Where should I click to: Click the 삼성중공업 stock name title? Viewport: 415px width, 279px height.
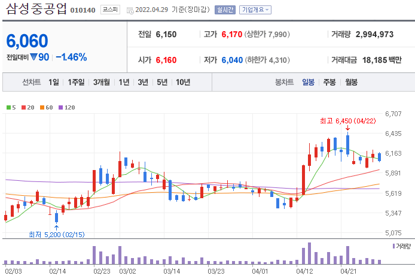(x=36, y=8)
